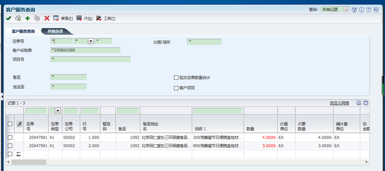Viewport: 385px width, 171px height.
Task: Click the third 定单号 input field
Action: (103, 41)
